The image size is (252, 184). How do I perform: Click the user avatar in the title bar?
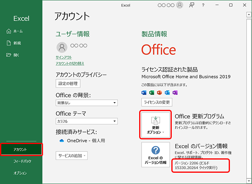pos(180,5)
